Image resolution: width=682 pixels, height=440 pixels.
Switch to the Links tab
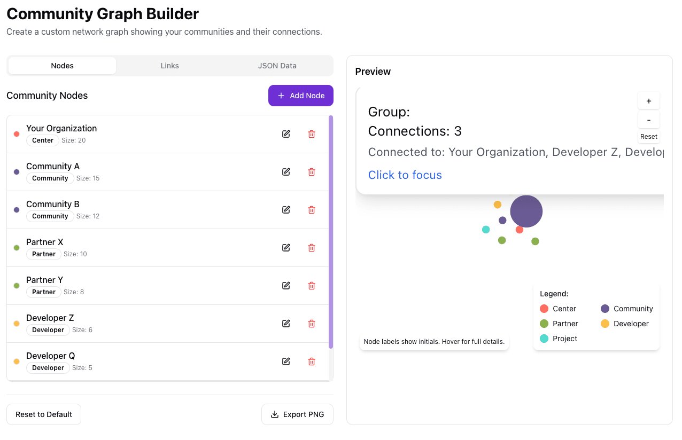(169, 66)
